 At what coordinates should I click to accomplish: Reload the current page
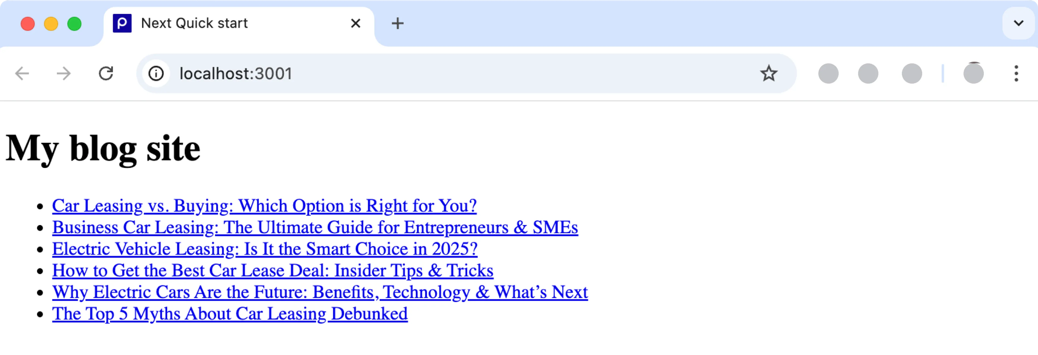(x=106, y=73)
